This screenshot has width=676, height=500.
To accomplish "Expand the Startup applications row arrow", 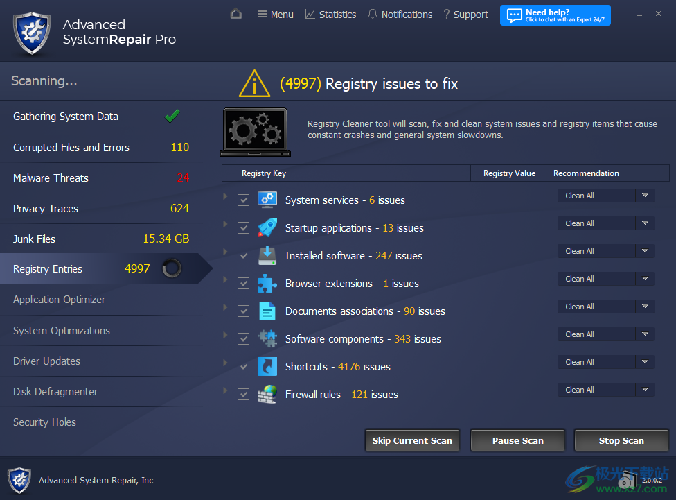I will (x=225, y=224).
